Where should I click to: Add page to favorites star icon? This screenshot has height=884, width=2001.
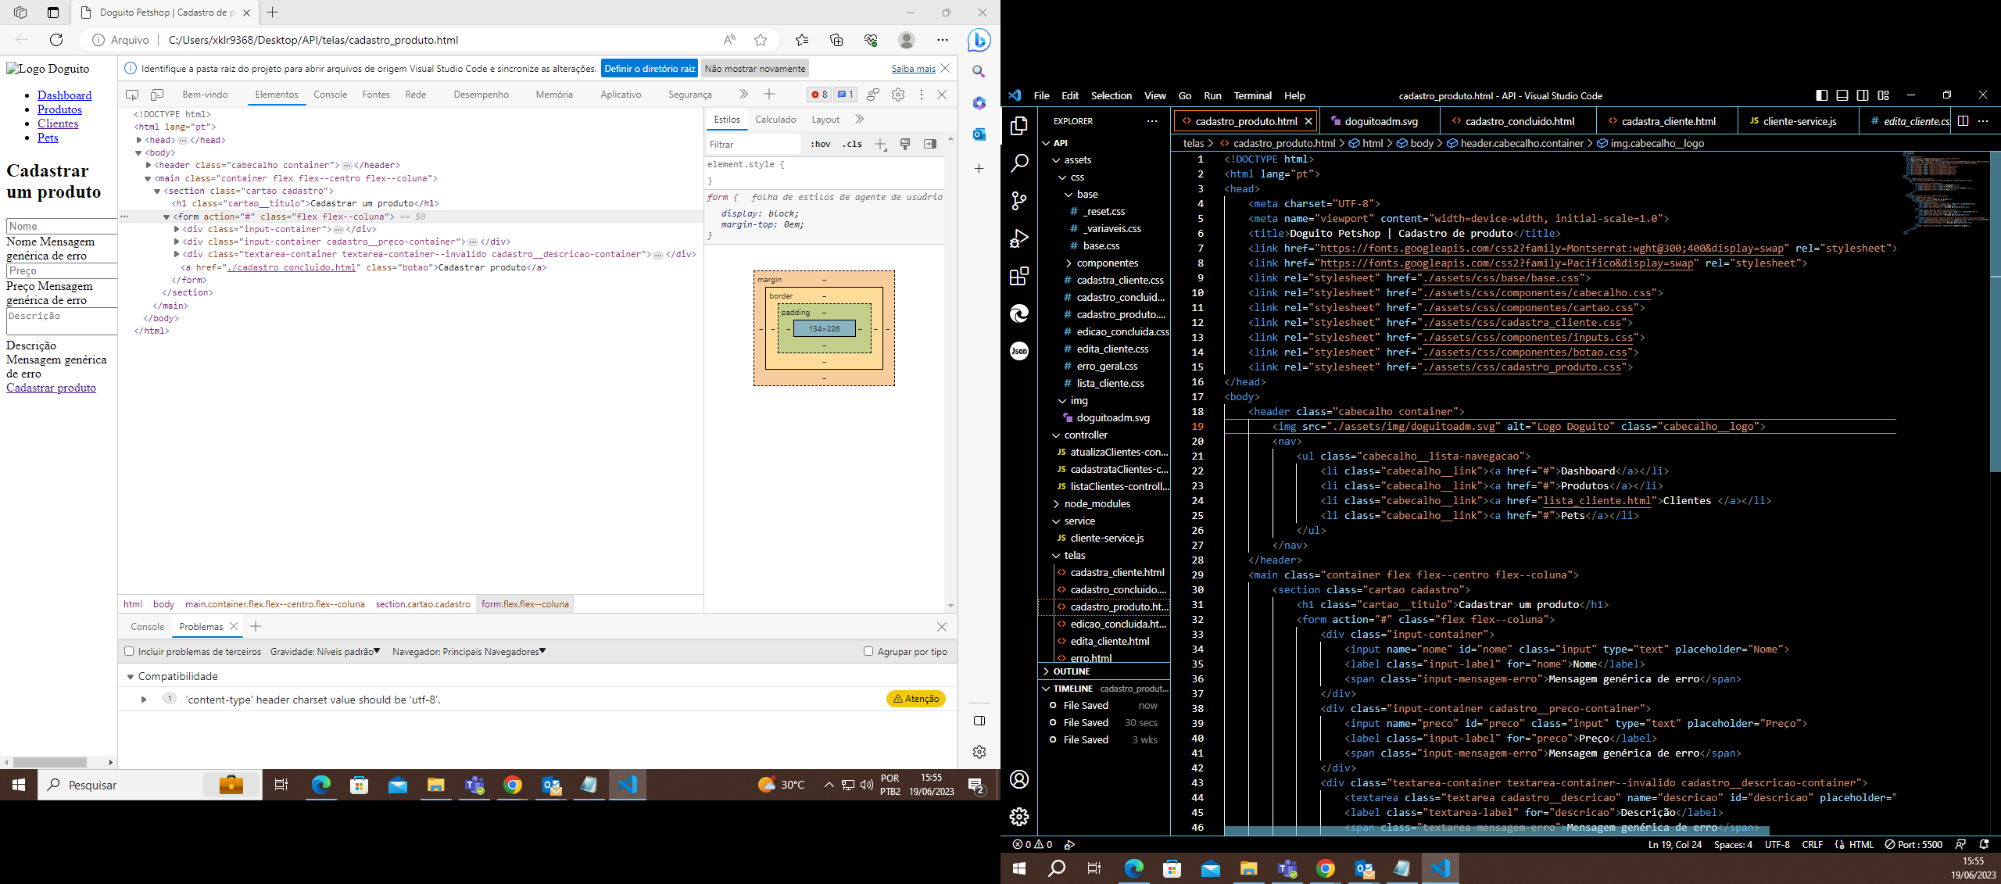tap(761, 40)
